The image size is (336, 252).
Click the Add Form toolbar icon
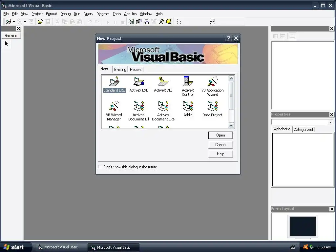(19, 22)
